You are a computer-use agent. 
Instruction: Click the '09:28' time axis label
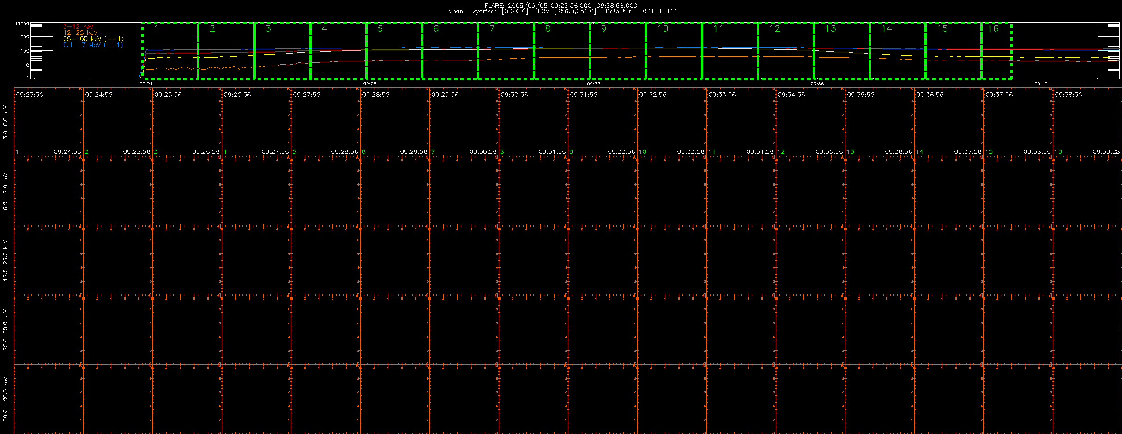click(x=369, y=84)
